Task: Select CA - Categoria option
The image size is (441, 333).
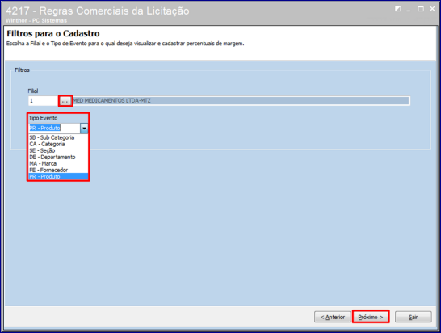Action: tap(58, 144)
